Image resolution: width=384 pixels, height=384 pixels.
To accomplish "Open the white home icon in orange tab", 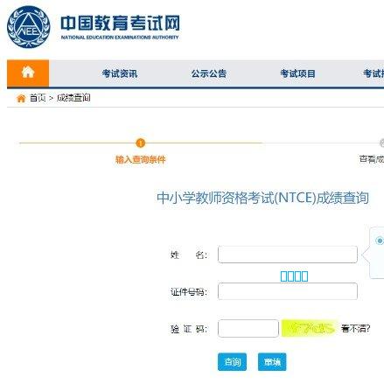I will tap(28, 72).
